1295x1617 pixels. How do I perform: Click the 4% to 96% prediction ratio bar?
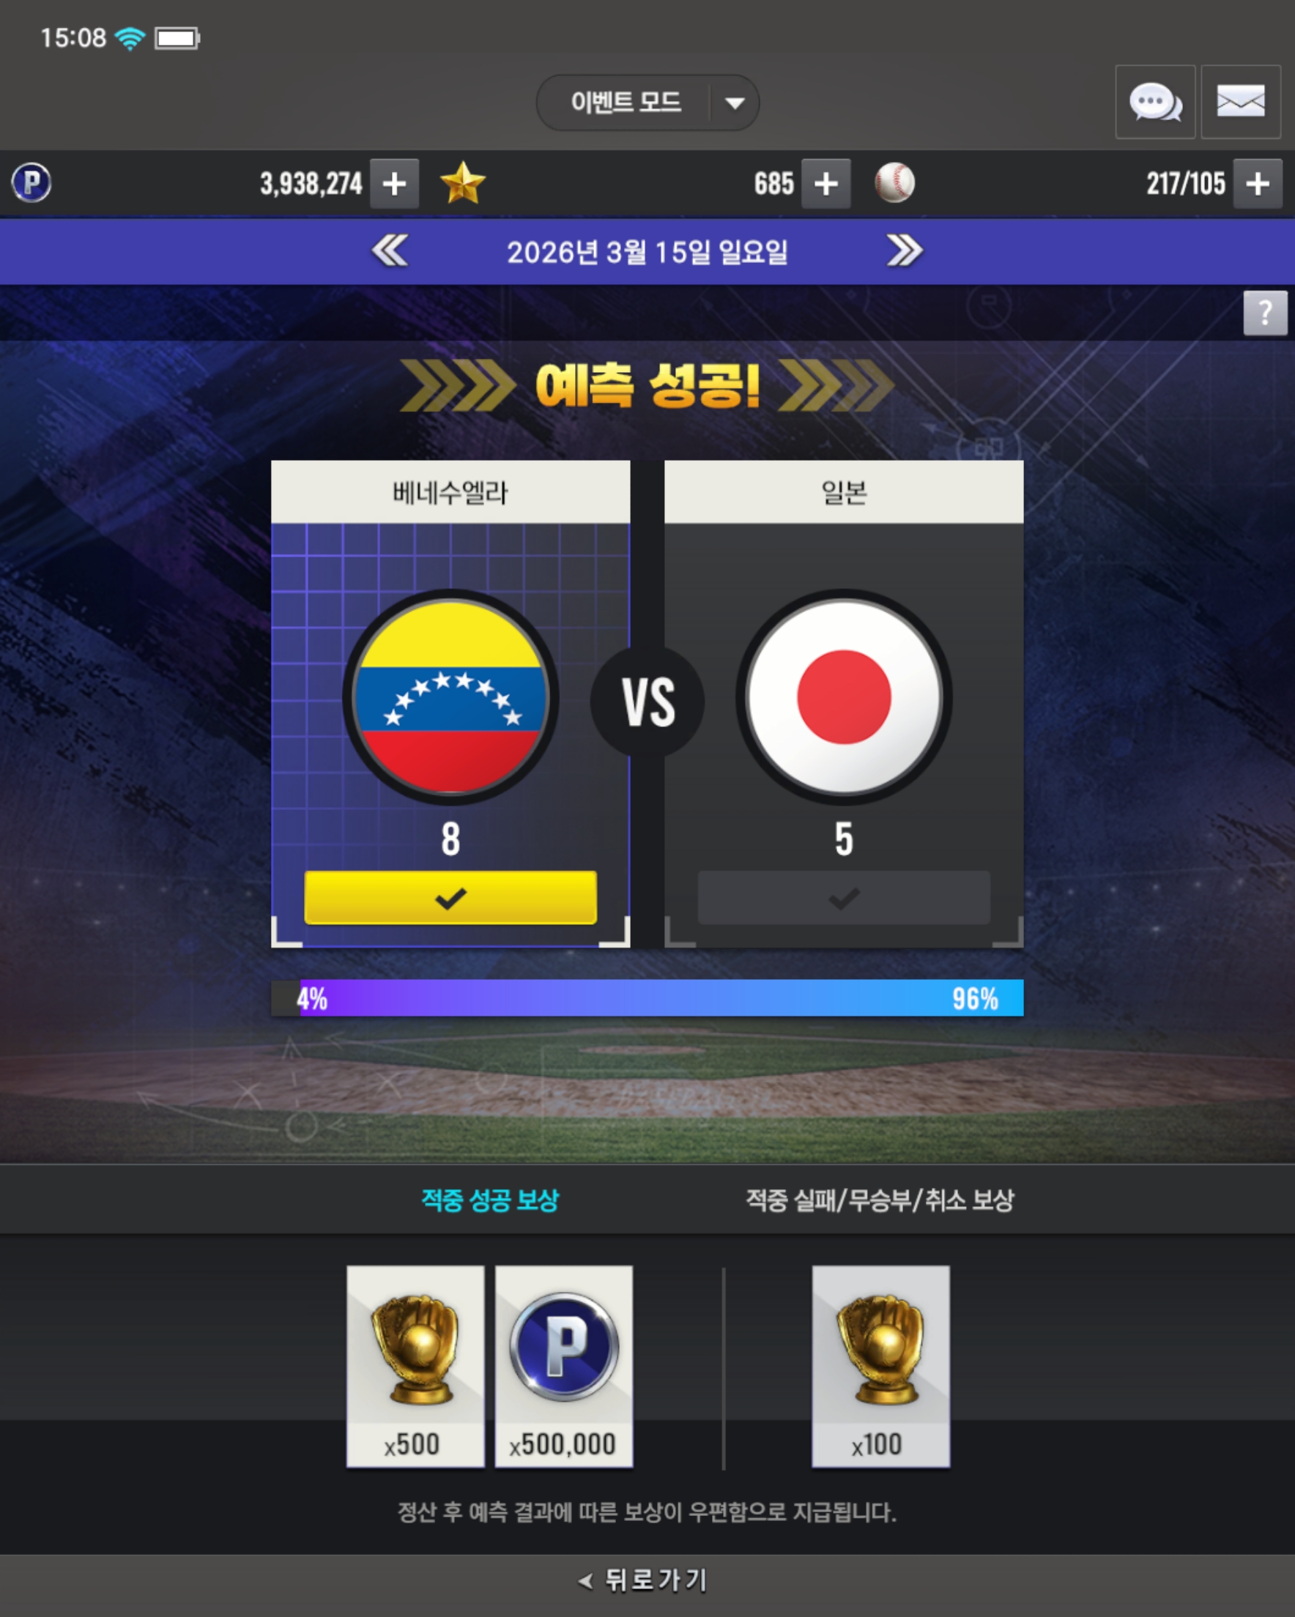click(x=647, y=998)
